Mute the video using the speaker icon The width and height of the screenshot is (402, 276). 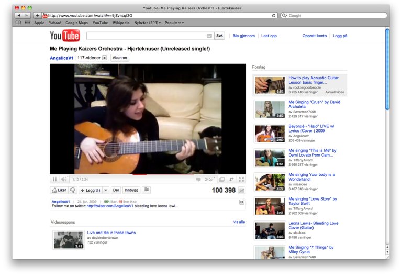tap(63, 179)
